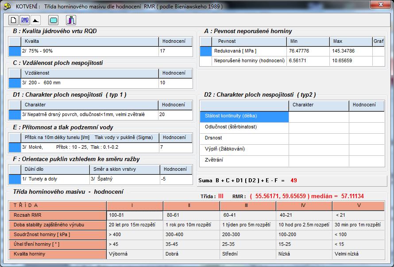Select 'Stálost kontinuity (délka)' row
Viewport: 394px width, 267px height.
pos(244,117)
